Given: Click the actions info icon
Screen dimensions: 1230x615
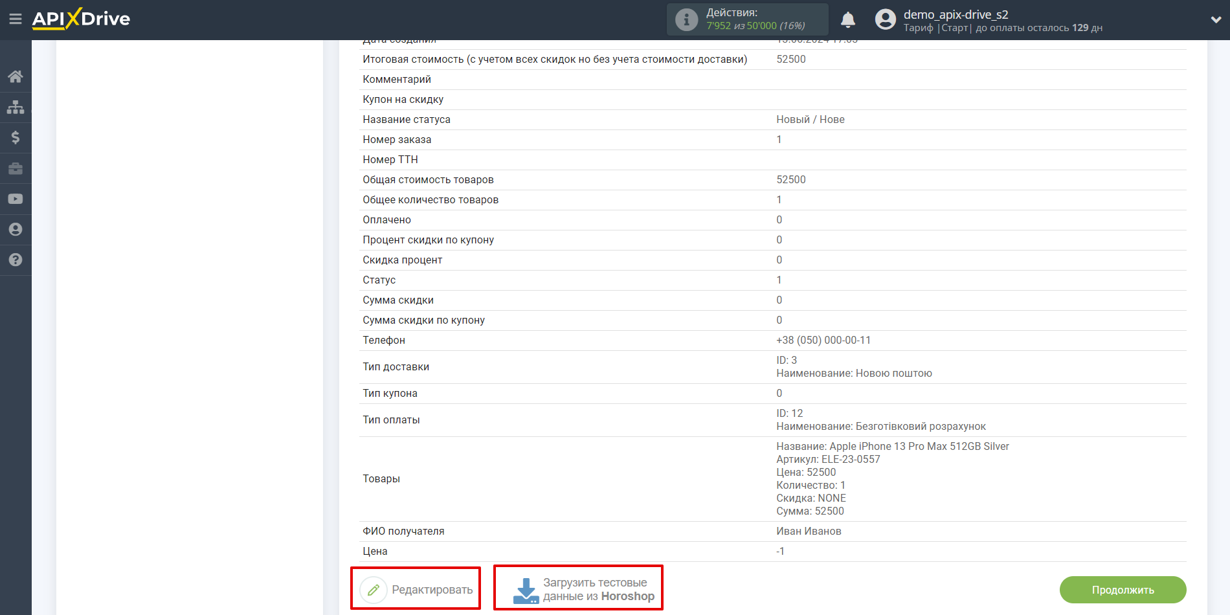Looking at the screenshot, I should 686,19.
